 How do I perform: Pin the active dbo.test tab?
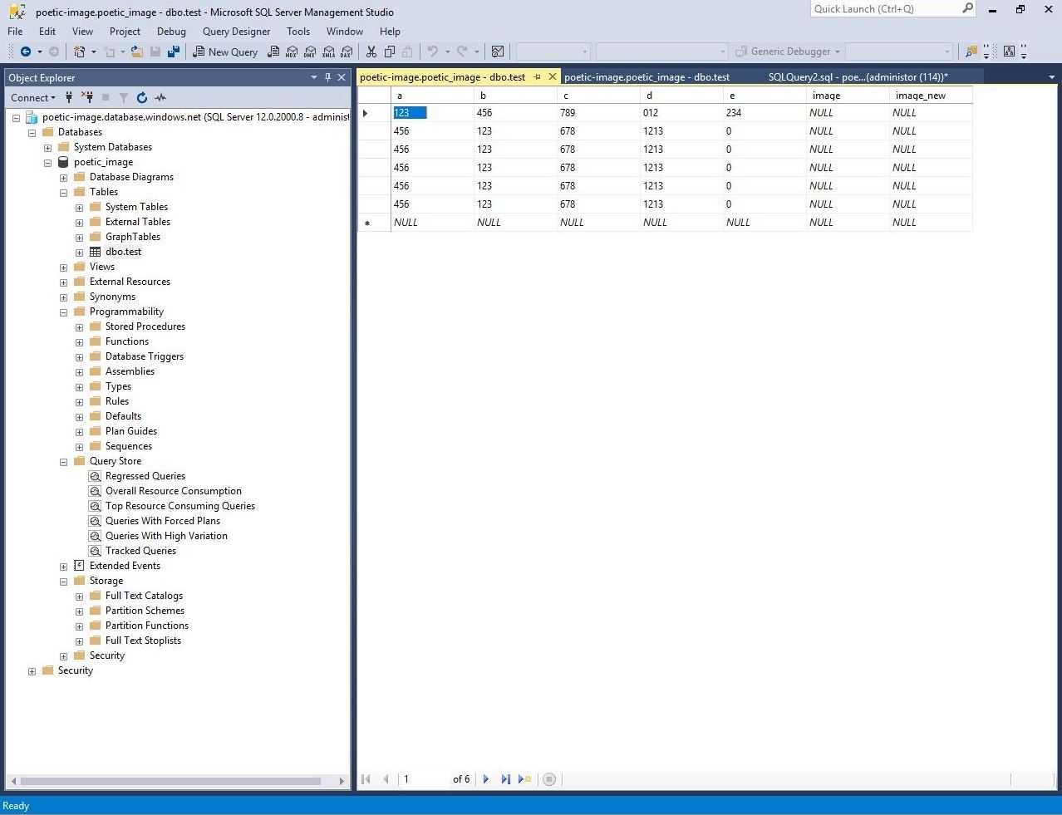[x=538, y=77]
